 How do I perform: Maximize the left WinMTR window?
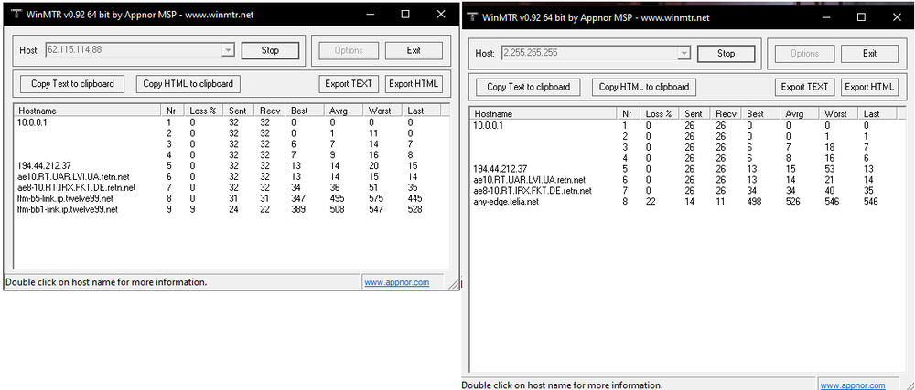point(405,16)
